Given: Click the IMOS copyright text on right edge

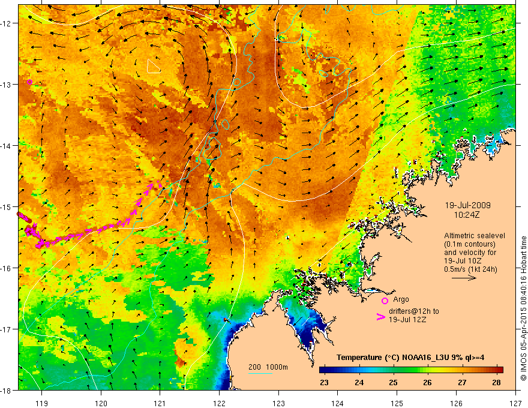Looking at the screenshot, I should tap(523, 308).
